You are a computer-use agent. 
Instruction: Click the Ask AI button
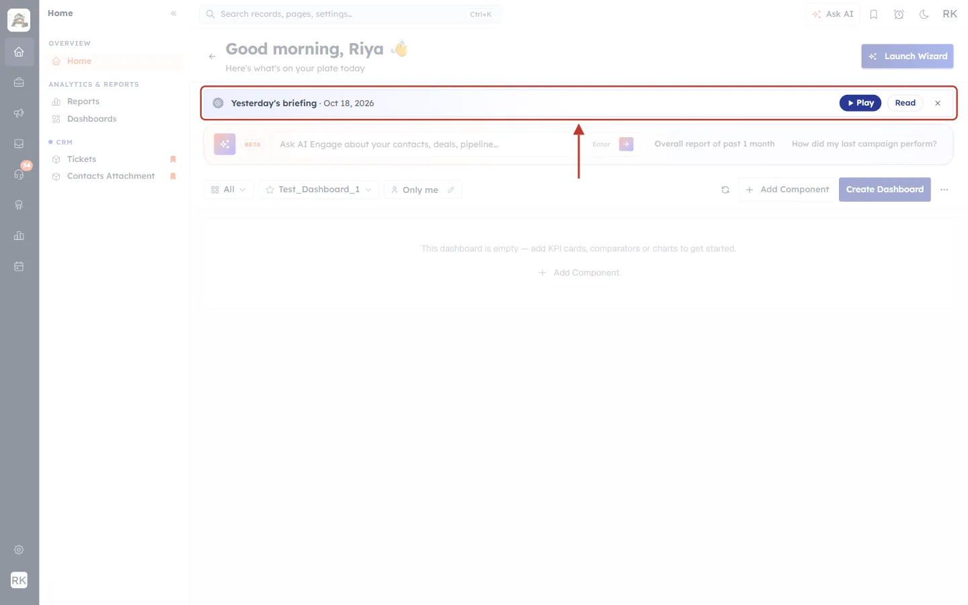832,14
